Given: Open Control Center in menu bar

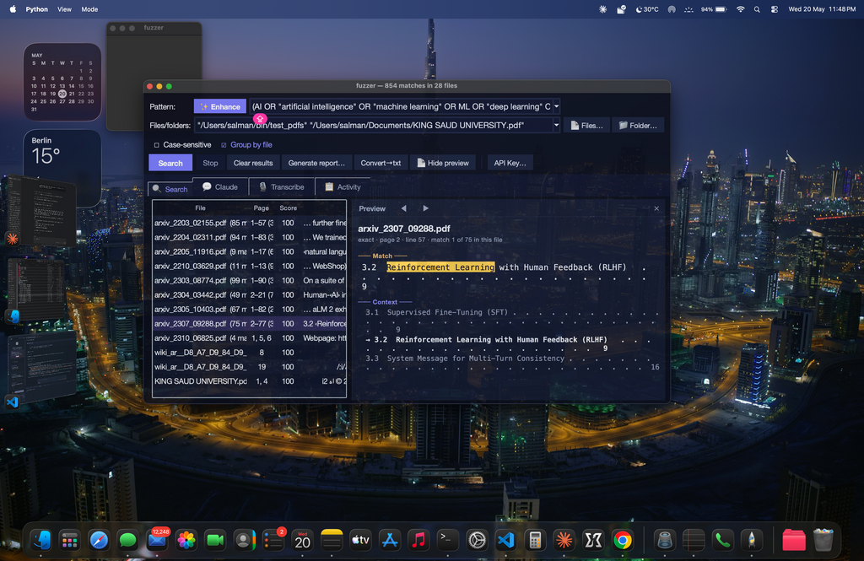Looking at the screenshot, I should point(775,9).
